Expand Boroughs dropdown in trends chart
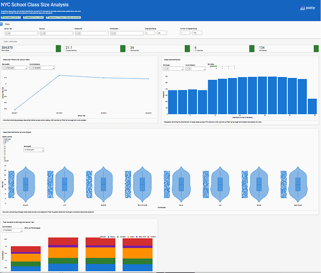321x273 pixels. coord(15,68)
